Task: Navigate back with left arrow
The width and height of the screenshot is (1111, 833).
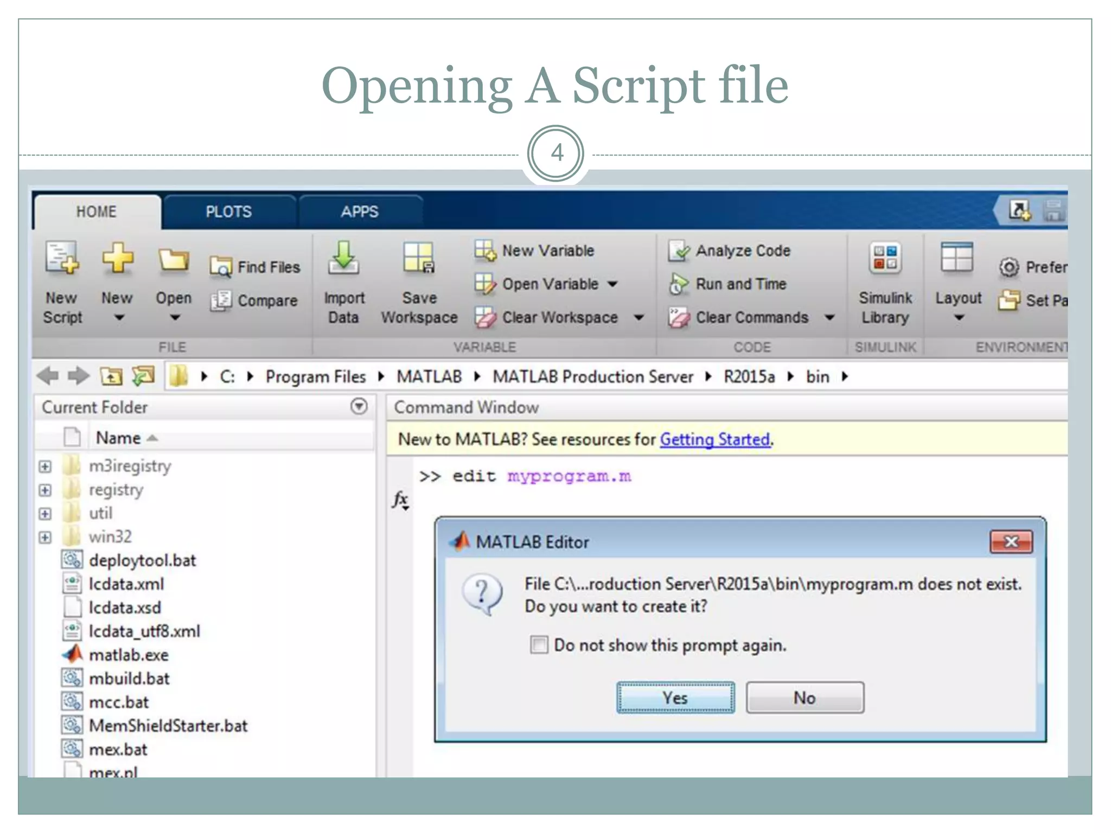Action: pos(48,376)
